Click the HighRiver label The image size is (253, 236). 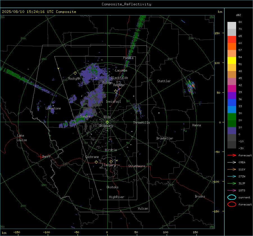[x=117, y=197]
